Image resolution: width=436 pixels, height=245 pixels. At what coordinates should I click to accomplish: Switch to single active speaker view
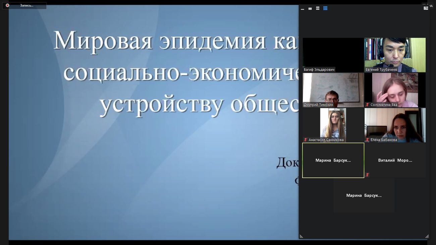pos(310,9)
